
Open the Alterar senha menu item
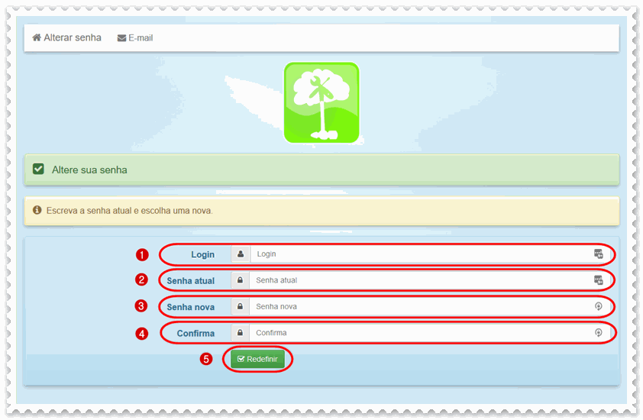coord(72,37)
